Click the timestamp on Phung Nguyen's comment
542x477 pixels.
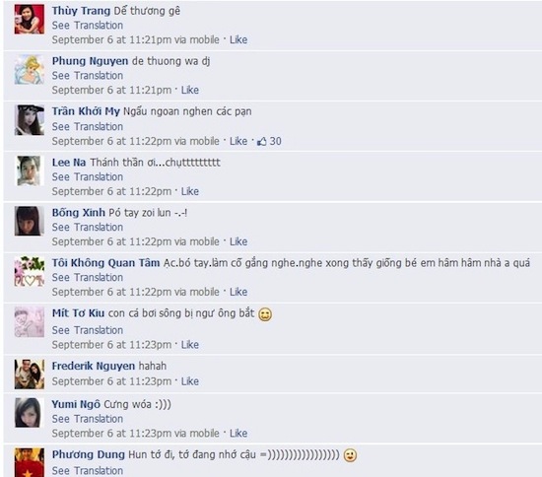point(111,90)
